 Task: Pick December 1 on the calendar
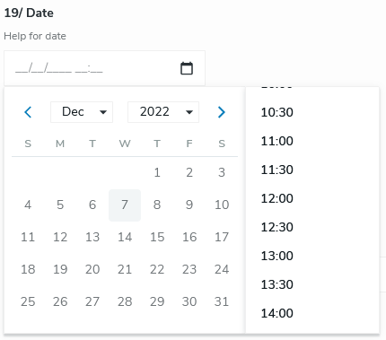[157, 173]
